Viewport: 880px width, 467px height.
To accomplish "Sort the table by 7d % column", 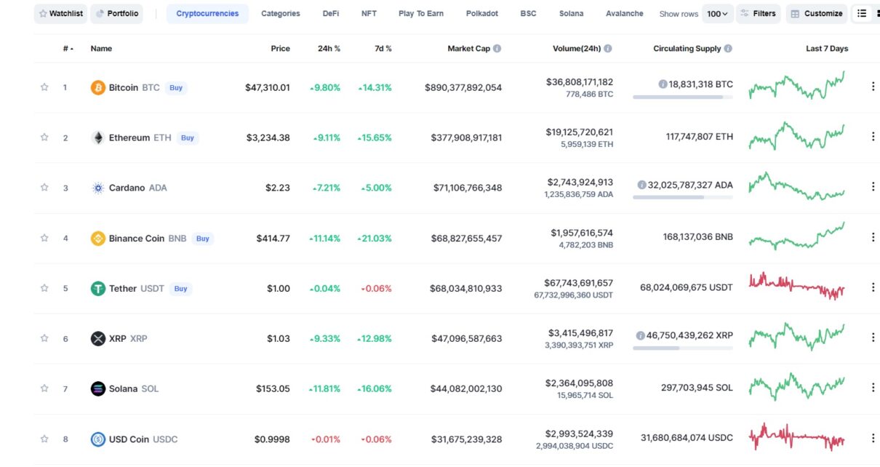I will pyautogui.click(x=383, y=49).
